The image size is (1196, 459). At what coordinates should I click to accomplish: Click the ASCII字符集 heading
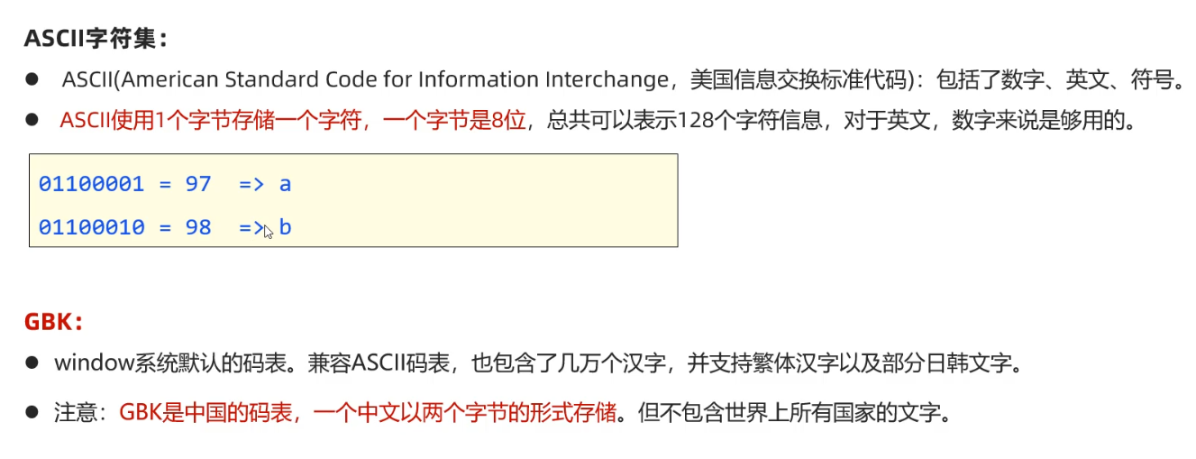coord(96,40)
